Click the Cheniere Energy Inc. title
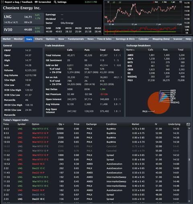 (x=22, y=8)
